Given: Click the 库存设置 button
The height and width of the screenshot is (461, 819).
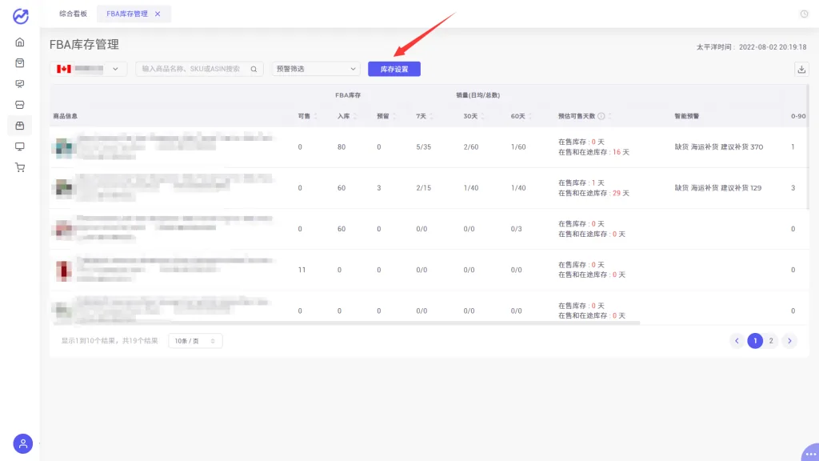Looking at the screenshot, I should [394, 69].
